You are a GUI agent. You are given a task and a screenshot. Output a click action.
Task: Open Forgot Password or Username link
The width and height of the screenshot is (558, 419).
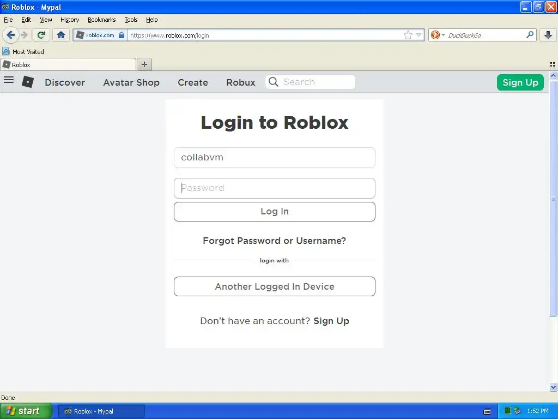click(275, 241)
